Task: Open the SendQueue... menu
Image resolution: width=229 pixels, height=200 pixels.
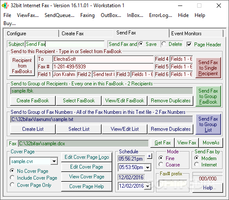Action: 59,15
